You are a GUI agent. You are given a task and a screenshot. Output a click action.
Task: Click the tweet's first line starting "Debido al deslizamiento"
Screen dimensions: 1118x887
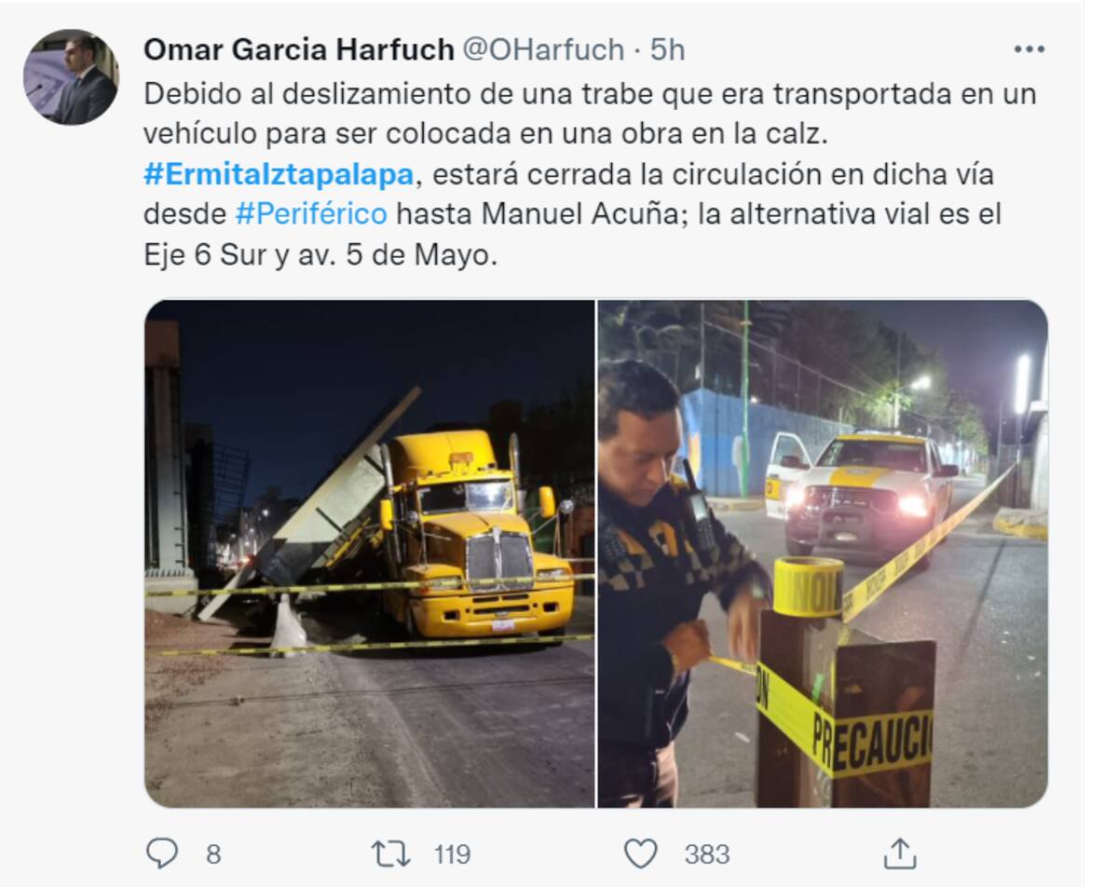590,94
